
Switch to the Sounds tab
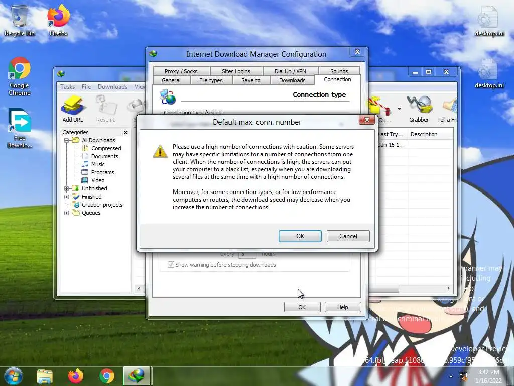(339, 71)
